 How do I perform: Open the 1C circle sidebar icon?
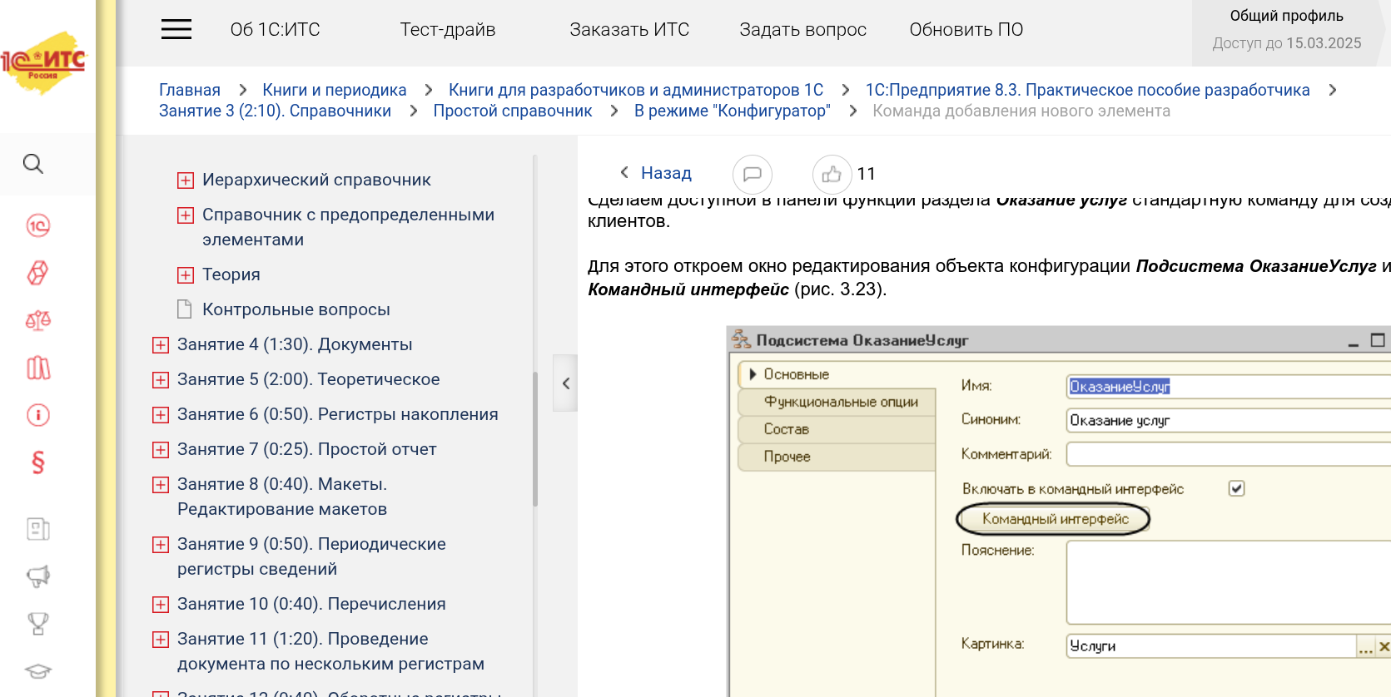(x=38, y=225)
